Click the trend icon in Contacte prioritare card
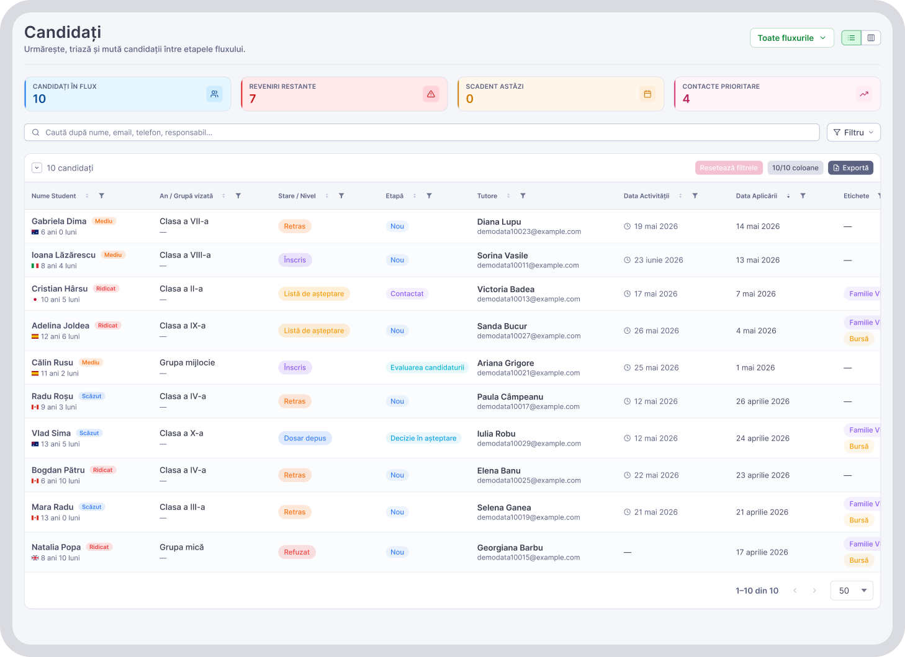905x657 pixels. click(x=864, y=94)
